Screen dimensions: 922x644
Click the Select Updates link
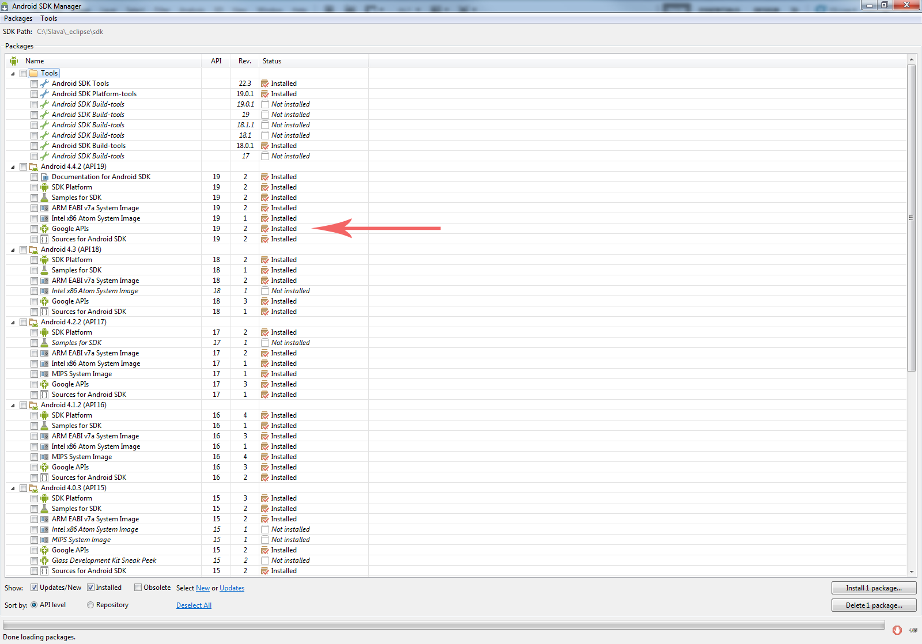point(232,588)
